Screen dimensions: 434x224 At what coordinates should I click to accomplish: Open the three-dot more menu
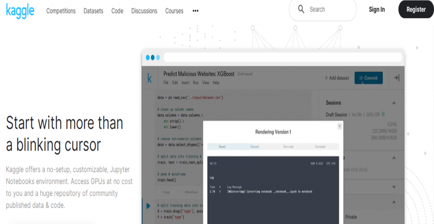[x=195, y=11]
